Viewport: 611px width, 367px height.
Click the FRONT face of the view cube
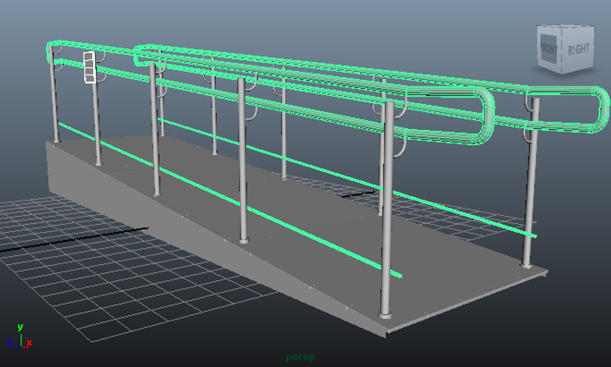549,49
